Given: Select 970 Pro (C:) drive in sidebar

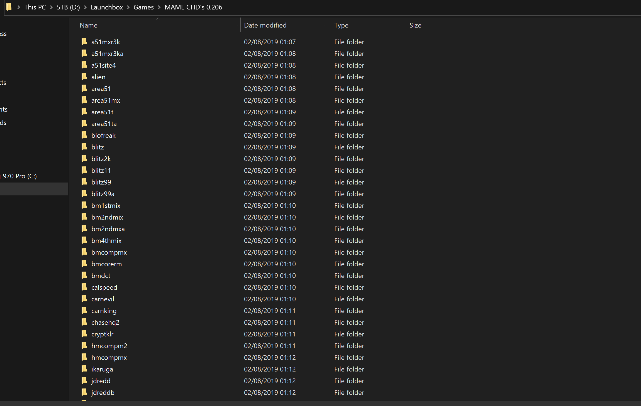Looking at the screenshot, I should [20, 176].
